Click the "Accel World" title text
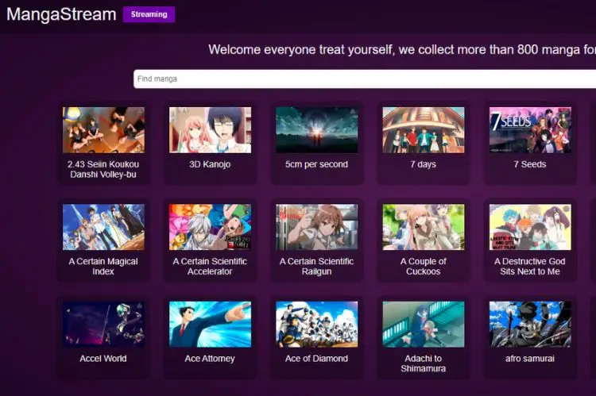Screen dimensions: 596x396 pyautogui.click(x=103, y=359)
